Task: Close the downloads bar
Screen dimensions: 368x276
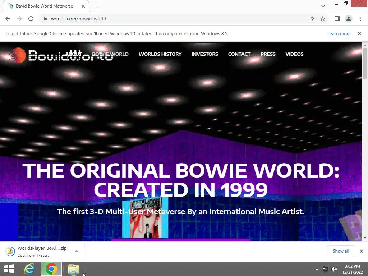Action: (362, 251)
